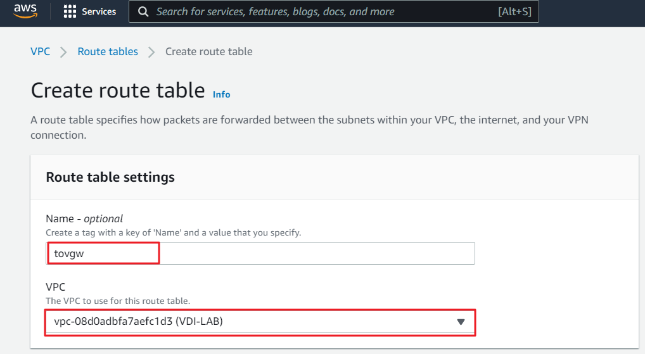This screenshot has height=354, width=645.
Task: Open the Services menu label
Action: (99, 12)
